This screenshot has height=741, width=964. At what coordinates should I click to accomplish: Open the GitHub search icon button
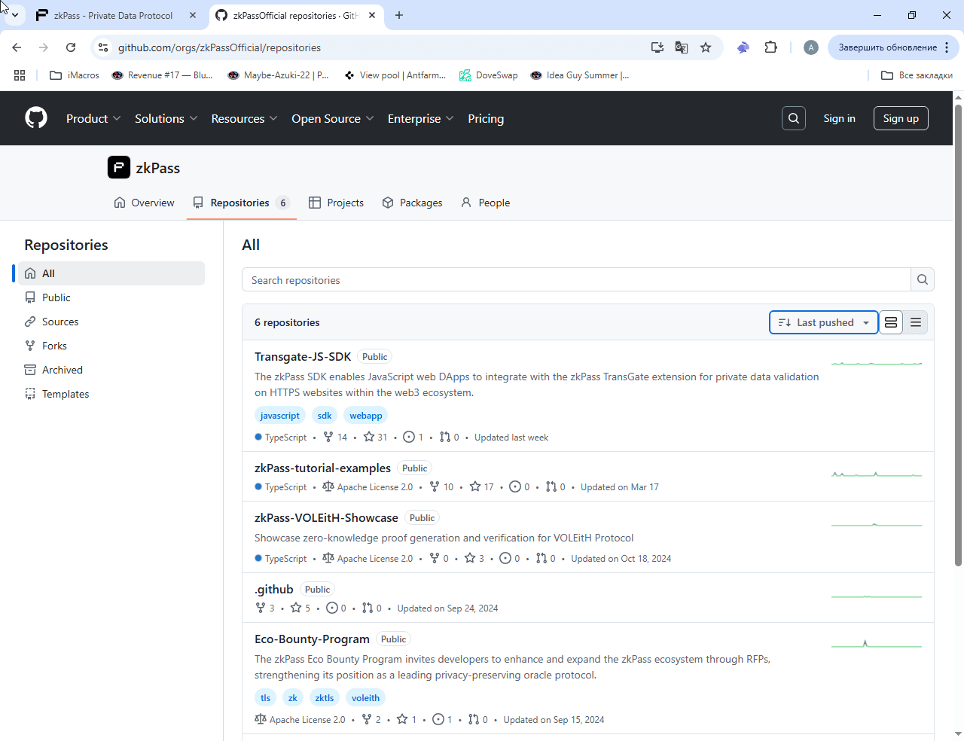pyautogui.click(x=794, y=118)
